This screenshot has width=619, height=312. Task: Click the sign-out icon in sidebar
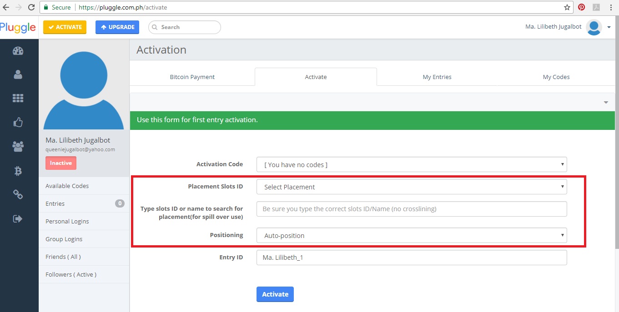[18, 219]
